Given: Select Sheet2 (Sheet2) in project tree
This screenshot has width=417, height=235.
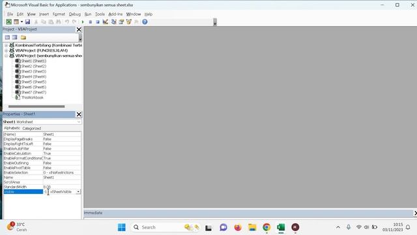Looking at the screenshot, I should click(33, 66).
